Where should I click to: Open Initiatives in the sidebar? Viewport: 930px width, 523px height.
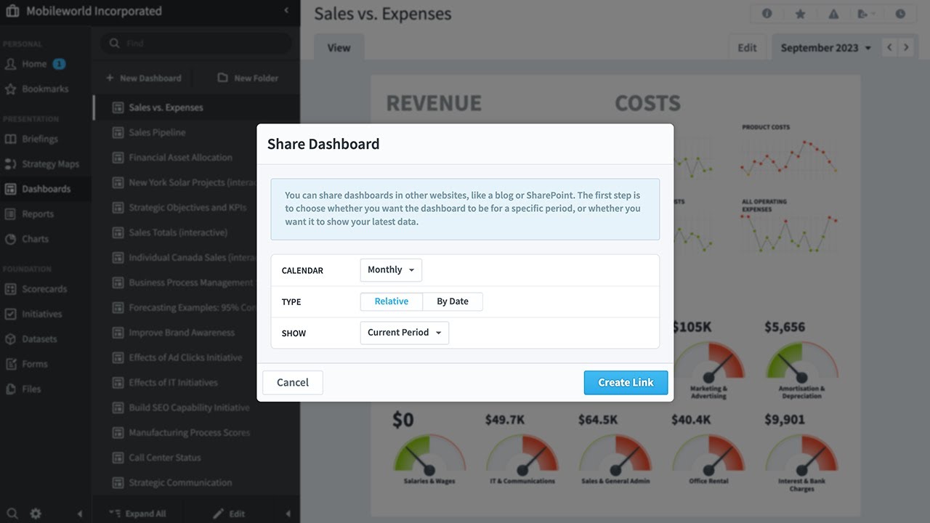click(33, 314)
